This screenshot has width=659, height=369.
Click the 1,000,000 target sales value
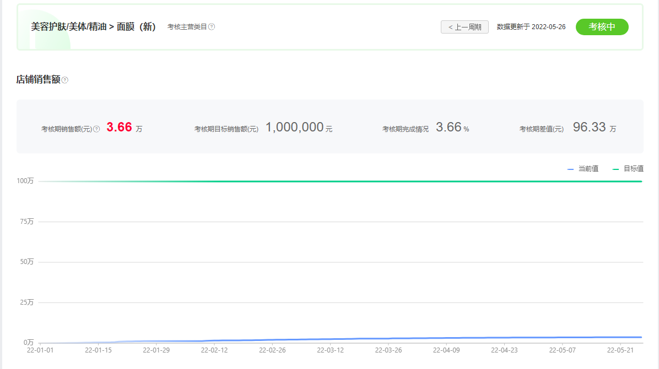[294, 128]
